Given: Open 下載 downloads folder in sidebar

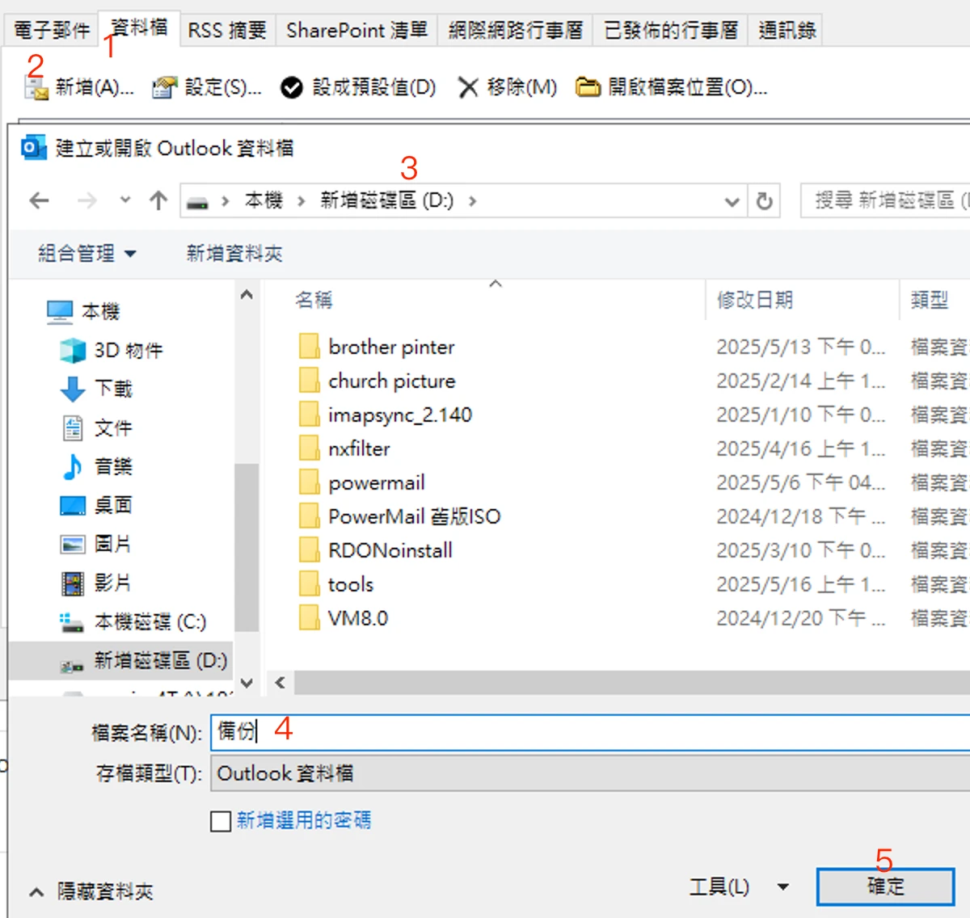Looking at the screenshot, I should click(97, 389).
